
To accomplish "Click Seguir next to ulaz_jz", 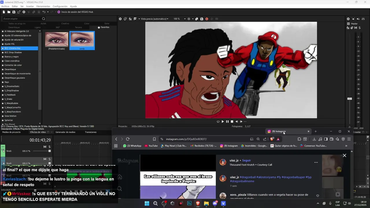I will (246, 160).
